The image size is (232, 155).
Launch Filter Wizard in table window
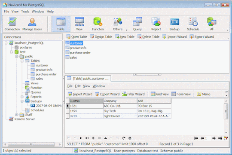tap(133, 94)
